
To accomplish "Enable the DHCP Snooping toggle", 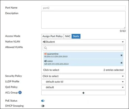I will [43, 106].
